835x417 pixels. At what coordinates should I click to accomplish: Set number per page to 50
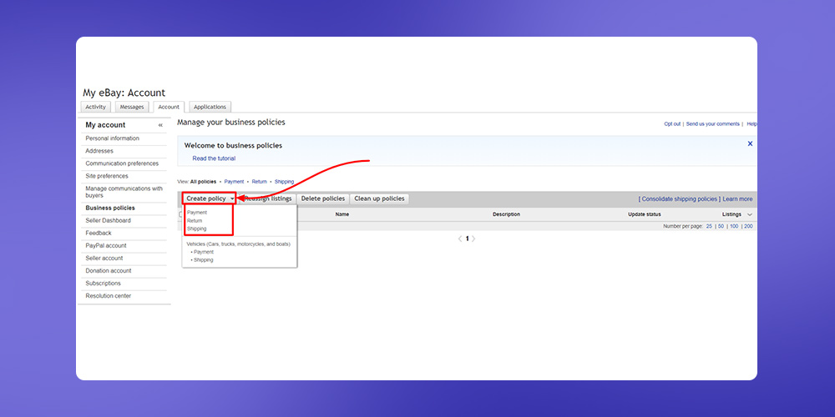click(721, 227)
